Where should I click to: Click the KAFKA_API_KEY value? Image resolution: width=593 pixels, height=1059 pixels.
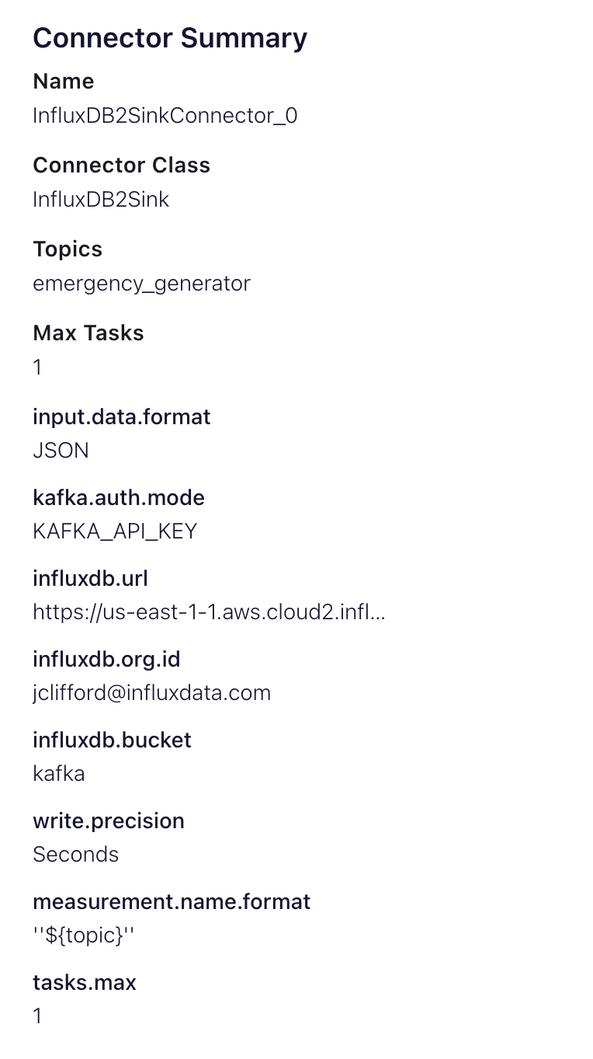point(115,531)
